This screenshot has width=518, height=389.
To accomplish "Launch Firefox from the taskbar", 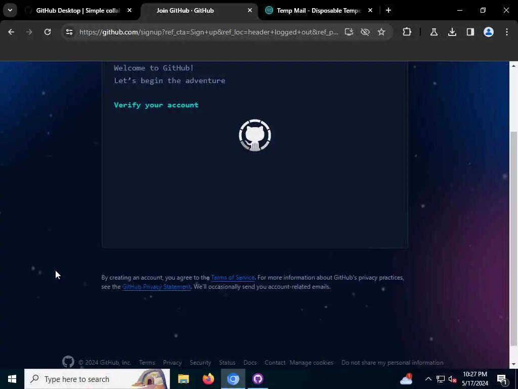I will click(208, 379).
